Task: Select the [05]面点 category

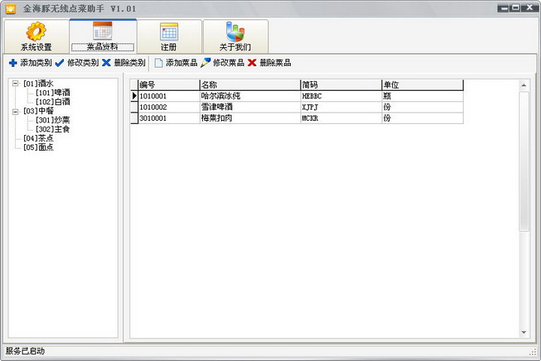Action: pos(38,147)
